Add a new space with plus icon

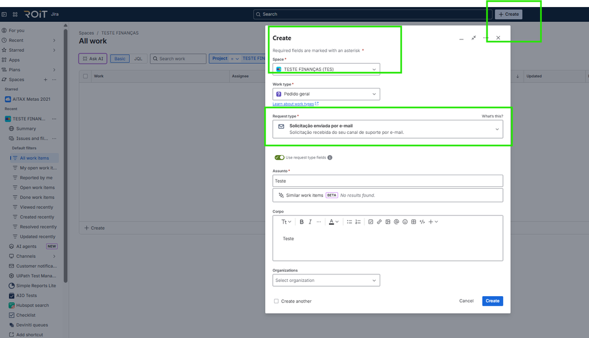pyautogui.click(x=45, y=79)
